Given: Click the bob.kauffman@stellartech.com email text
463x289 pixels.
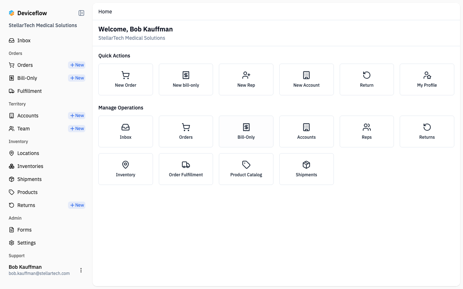Looking at the screenshot, I should [39, 273].
